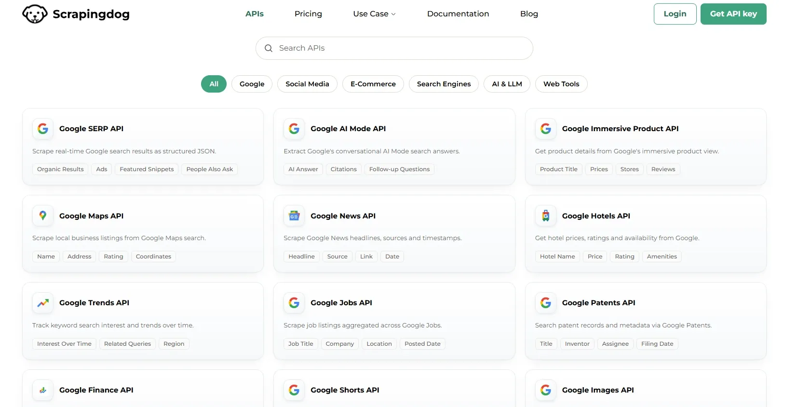Image resolution: width=797 pixels, height=407 pixels.
Task: Click the Google Trends arrow icon
Action: (x=43, y=303)
